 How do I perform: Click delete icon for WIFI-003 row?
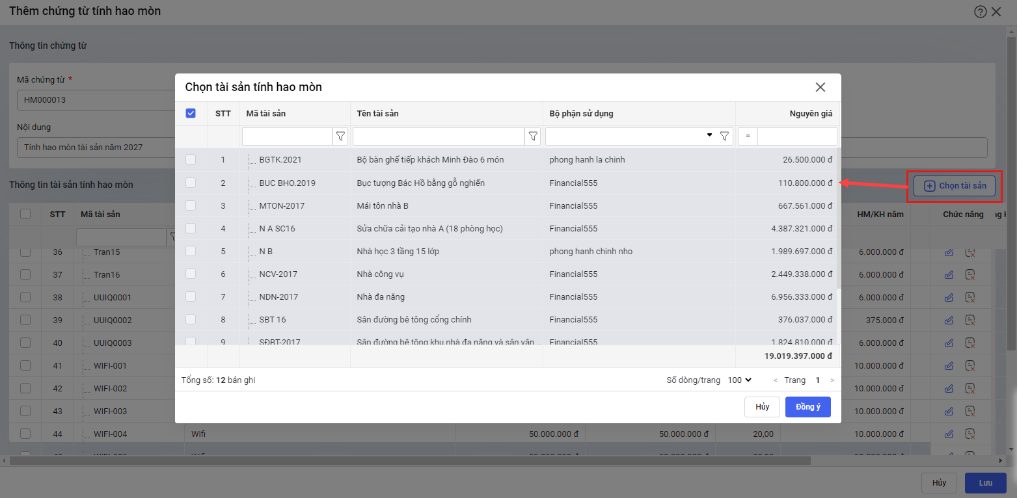point(970,412)
